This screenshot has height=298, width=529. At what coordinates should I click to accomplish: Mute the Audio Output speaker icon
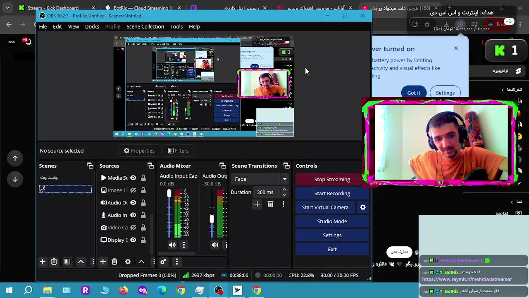(x=215, y=245)
